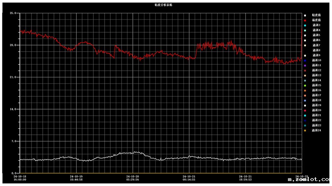The image size is (332, 186).
Task: Select the 24-10-20 05:29:56 time label
Action: [x=132, y=178]
